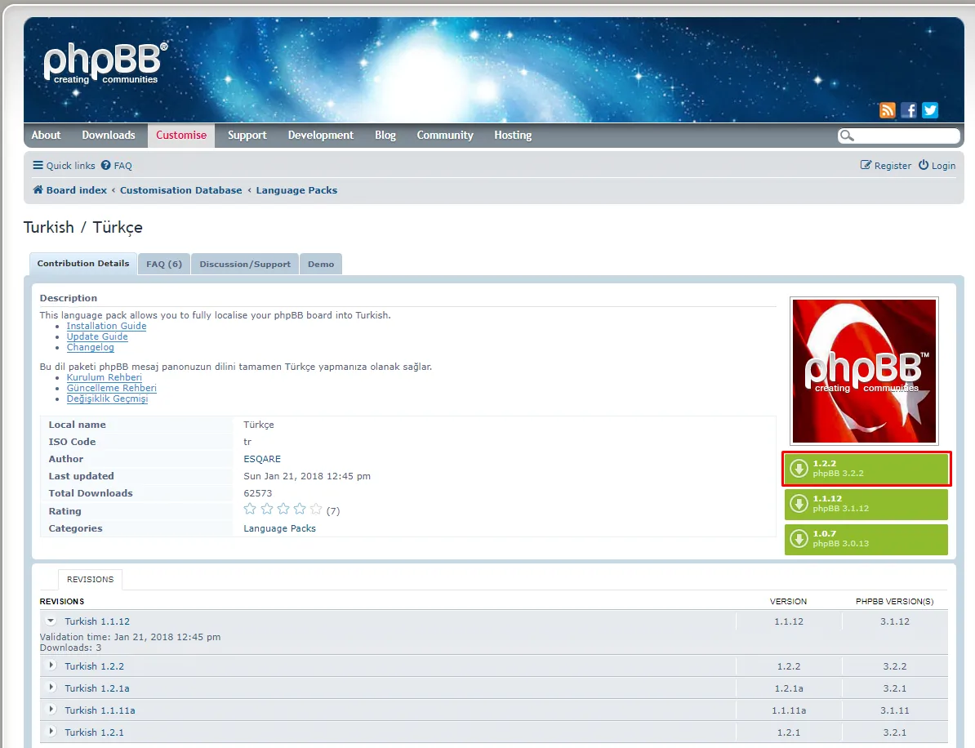Click the home icon beside Board index
Screen dimensions: 975x748
pos(38,189)
